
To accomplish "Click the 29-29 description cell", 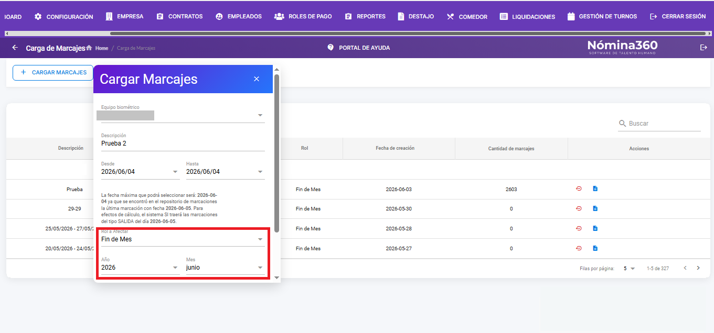I will click(74, 209).
